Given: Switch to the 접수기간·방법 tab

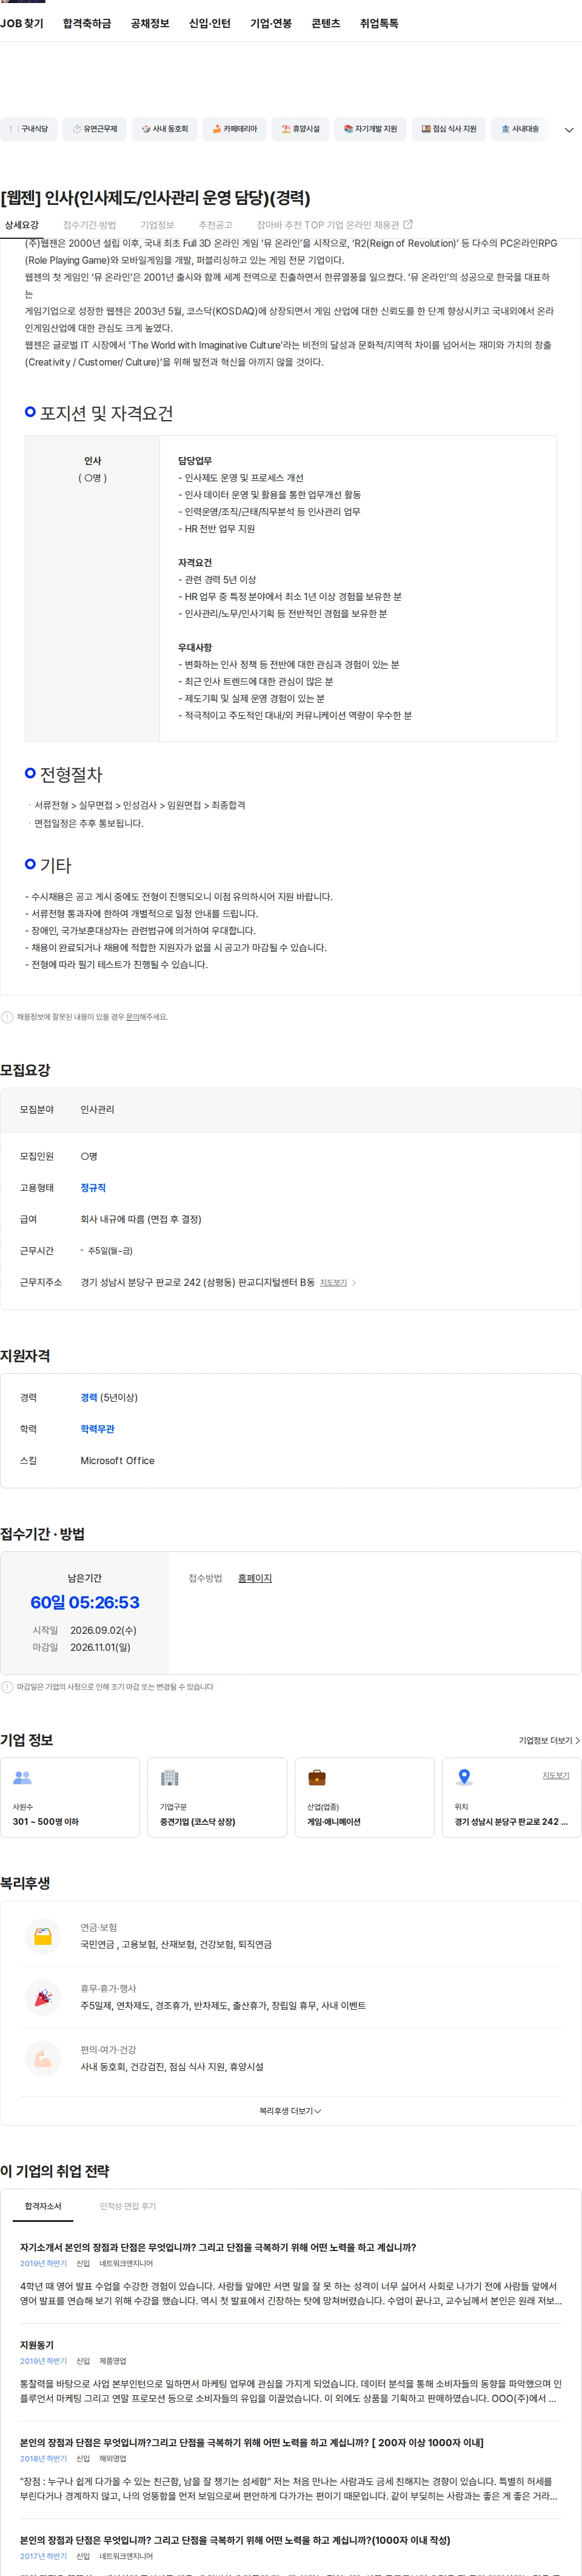Looking at the screenshot, I should click(x=90, y=225).
